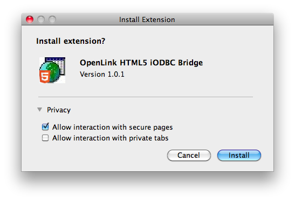
Task: Click the 'Install extension?' heading
Action: coord(71,41)
